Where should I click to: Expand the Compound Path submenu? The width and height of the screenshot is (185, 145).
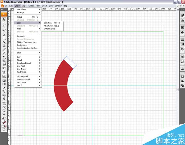tap(28, 79)
